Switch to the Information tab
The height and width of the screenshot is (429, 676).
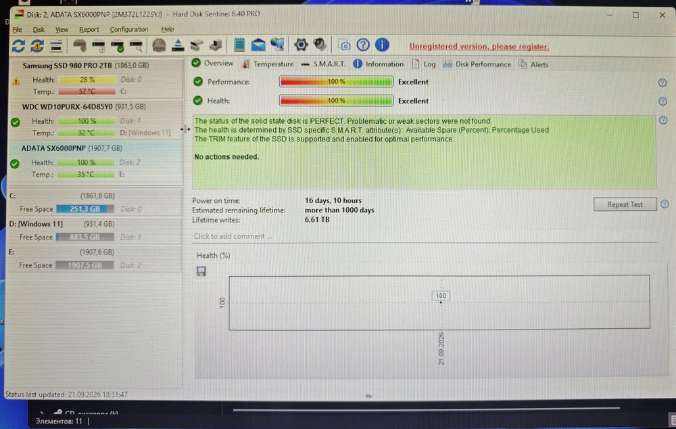click(x=378, y=64)
